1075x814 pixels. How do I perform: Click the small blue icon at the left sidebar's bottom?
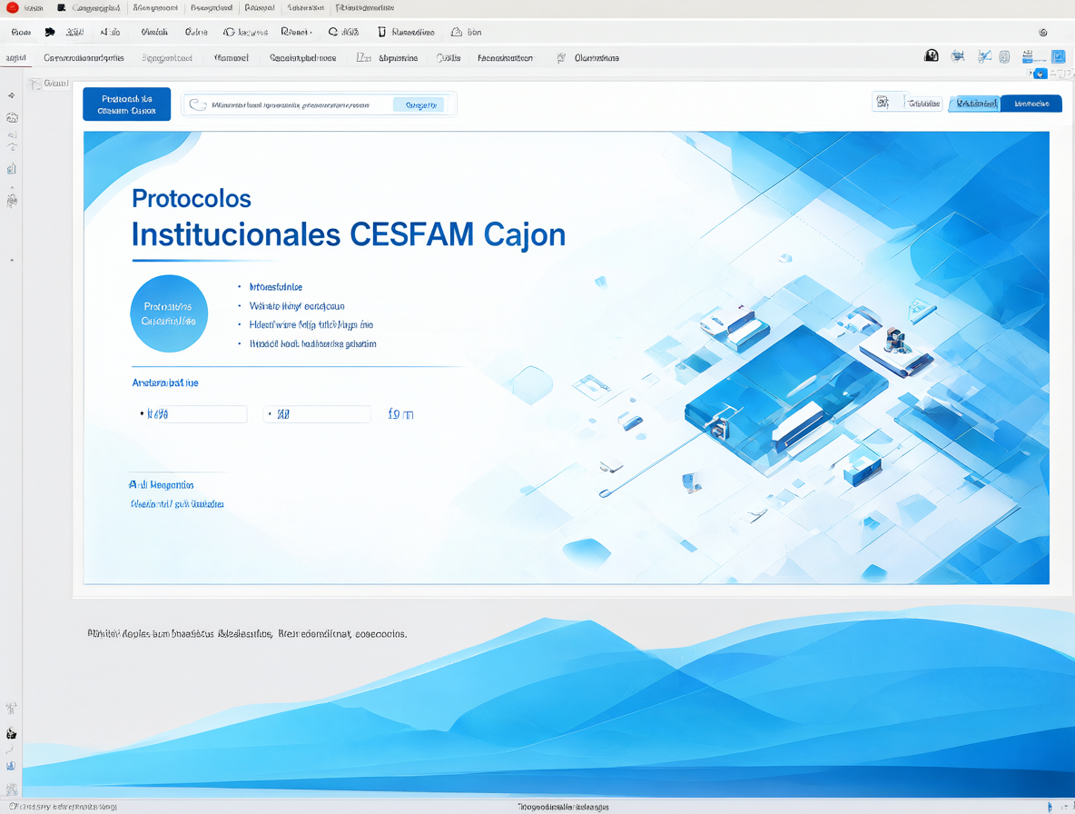click(11, 766)
